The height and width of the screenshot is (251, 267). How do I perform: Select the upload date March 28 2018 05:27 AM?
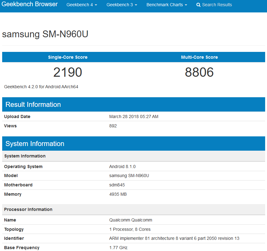coord(134,116)
